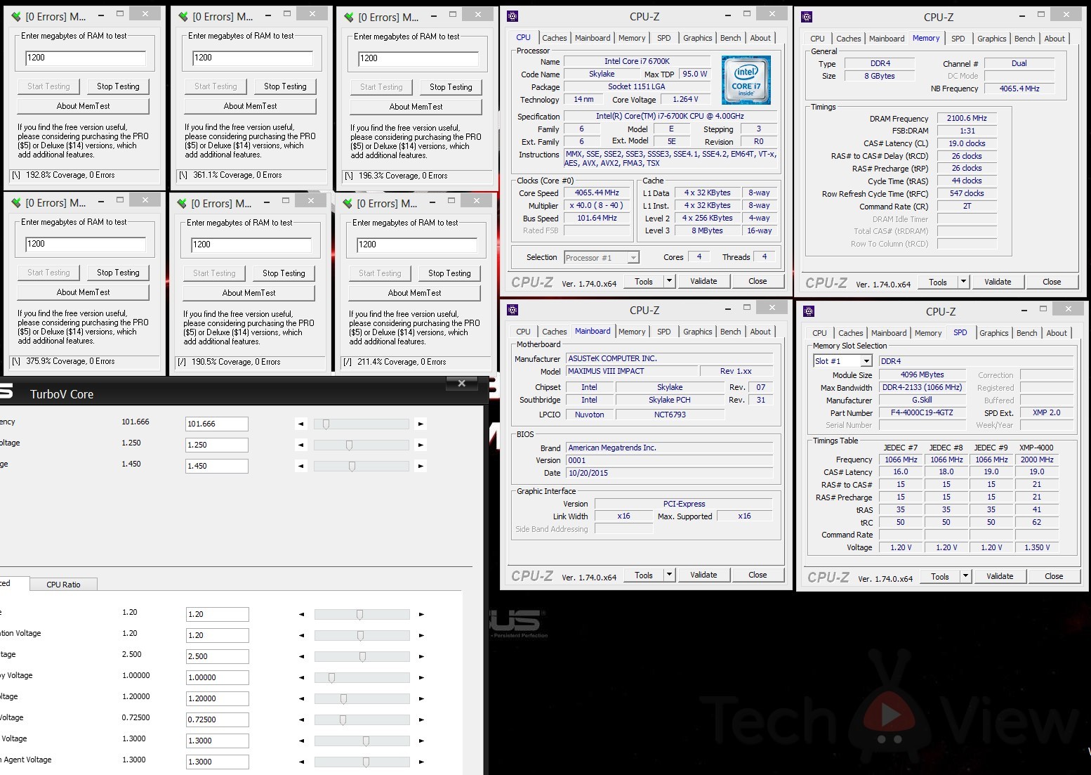
Task: Click the 0.72500 voltage input box in TurboV
Action: pyautogui.click(x=218, y=719)
